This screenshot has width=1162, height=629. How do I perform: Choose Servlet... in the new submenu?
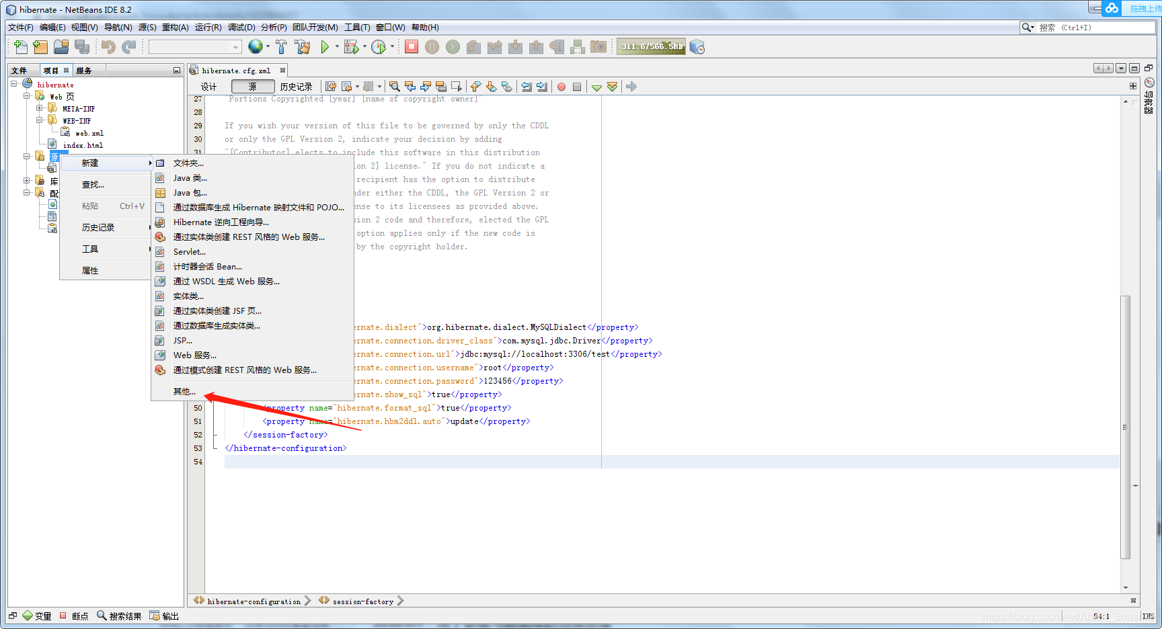[252, 252]
